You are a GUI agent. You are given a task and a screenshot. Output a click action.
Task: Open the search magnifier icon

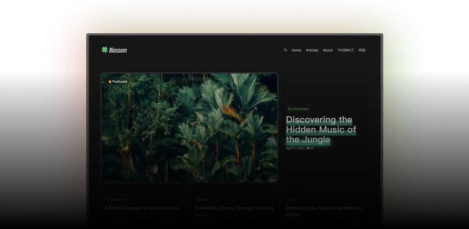(285, 50)
